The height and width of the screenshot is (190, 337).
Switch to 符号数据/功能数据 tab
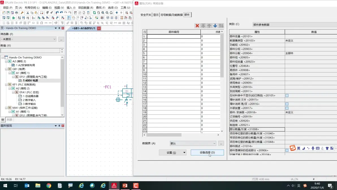point(172,15)
